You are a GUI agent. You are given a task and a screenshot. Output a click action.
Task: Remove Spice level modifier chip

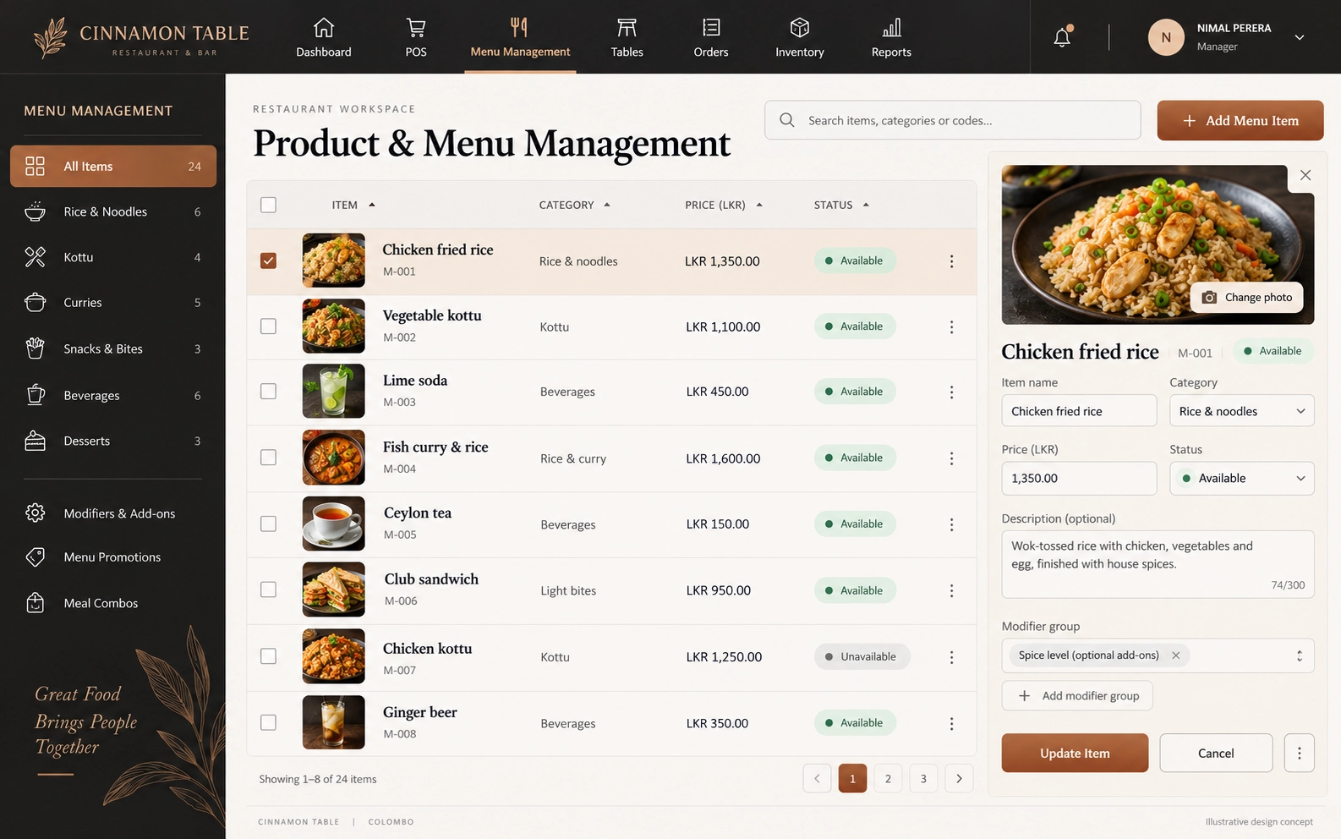1175,655
